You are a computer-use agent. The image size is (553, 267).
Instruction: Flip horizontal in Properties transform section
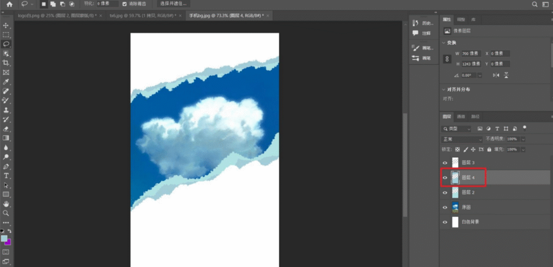tap(496, 75)
